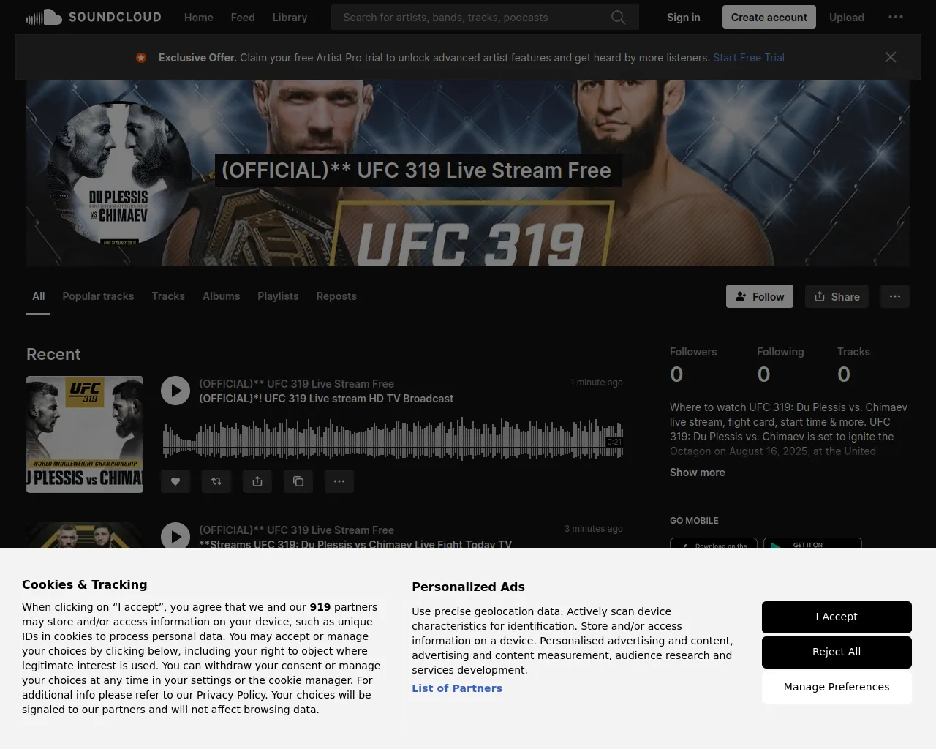Repost the HD TV Broadcast track

pos(216,481)
